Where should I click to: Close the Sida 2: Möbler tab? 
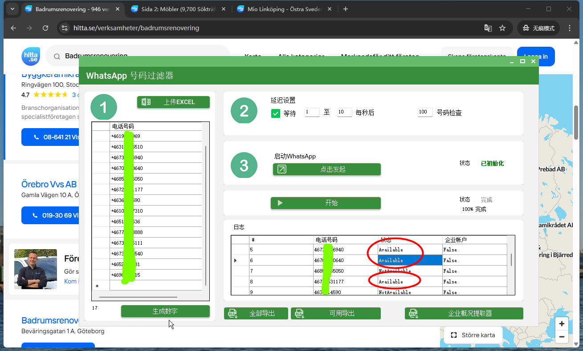(224, 9)
